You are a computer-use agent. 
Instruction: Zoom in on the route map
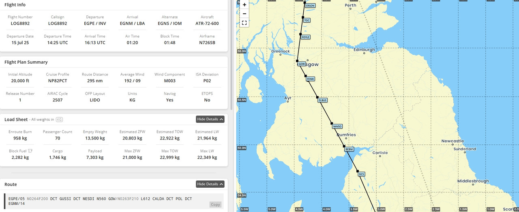pyautogui.click(x=244, y=5)
